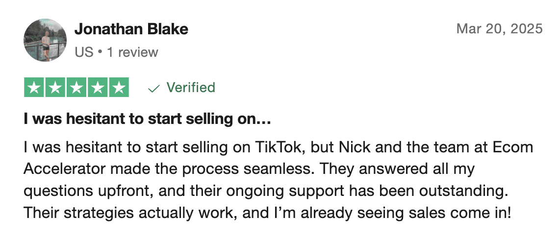Select the second rating star

pyautogui.click(x=55, y=88)
